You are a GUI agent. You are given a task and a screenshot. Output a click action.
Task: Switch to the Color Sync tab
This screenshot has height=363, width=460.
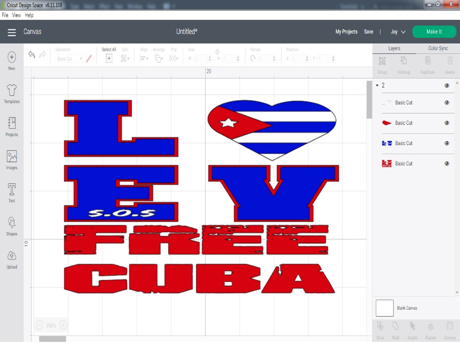pyautogui.click(x=438, y=48)
